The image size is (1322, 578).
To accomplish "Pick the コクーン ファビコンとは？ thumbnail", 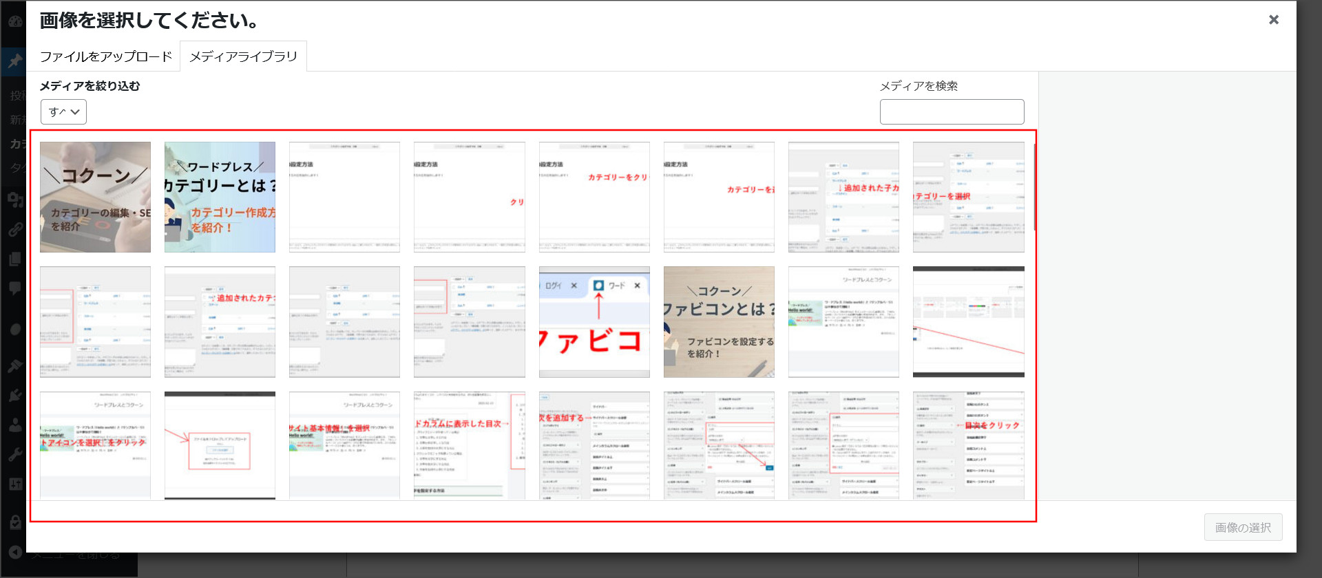I will tap(719, 322).
